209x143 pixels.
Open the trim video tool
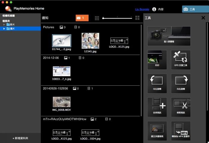click(180, 107)
